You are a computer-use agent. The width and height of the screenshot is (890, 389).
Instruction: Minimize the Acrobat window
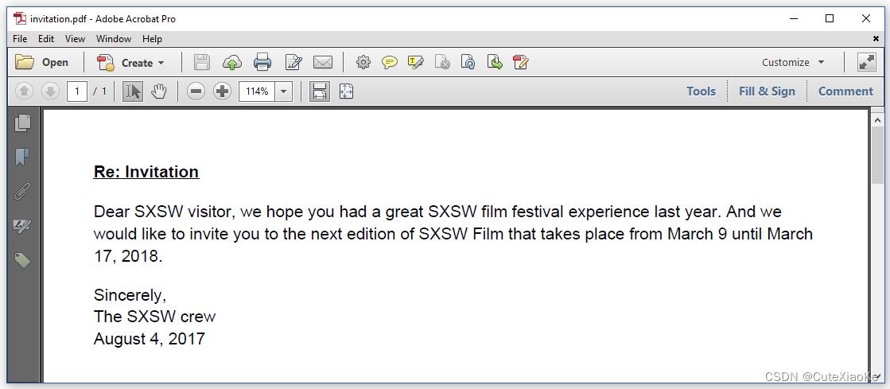tap(794, 19)
